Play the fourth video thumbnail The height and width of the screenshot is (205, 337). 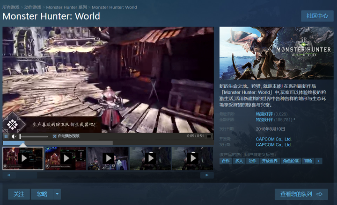(x=150, y=158)
